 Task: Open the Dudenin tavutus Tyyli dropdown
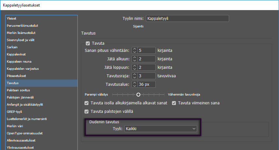[x=161, y=129]
